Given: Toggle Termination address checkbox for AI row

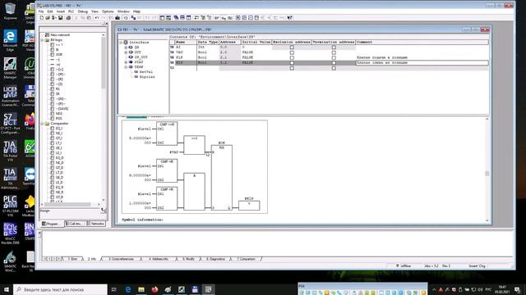Looking at the screenshot, I should 334,48.
